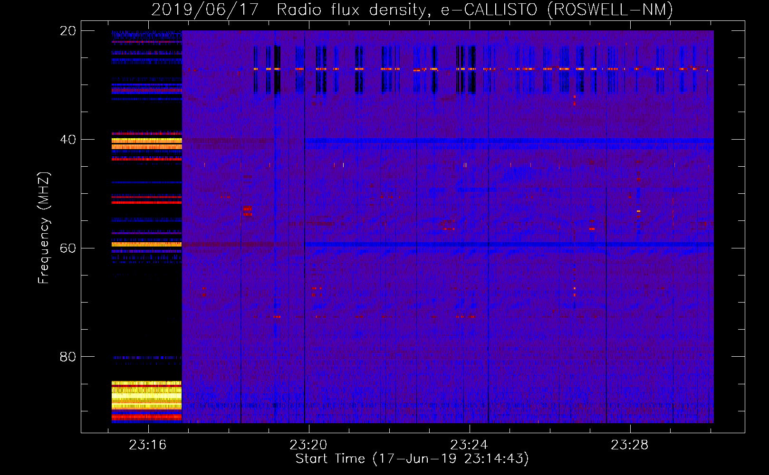The image size is (769, 475).
Task: Click the blue horizontal line at 60 MHz
Action: (509, 244)
